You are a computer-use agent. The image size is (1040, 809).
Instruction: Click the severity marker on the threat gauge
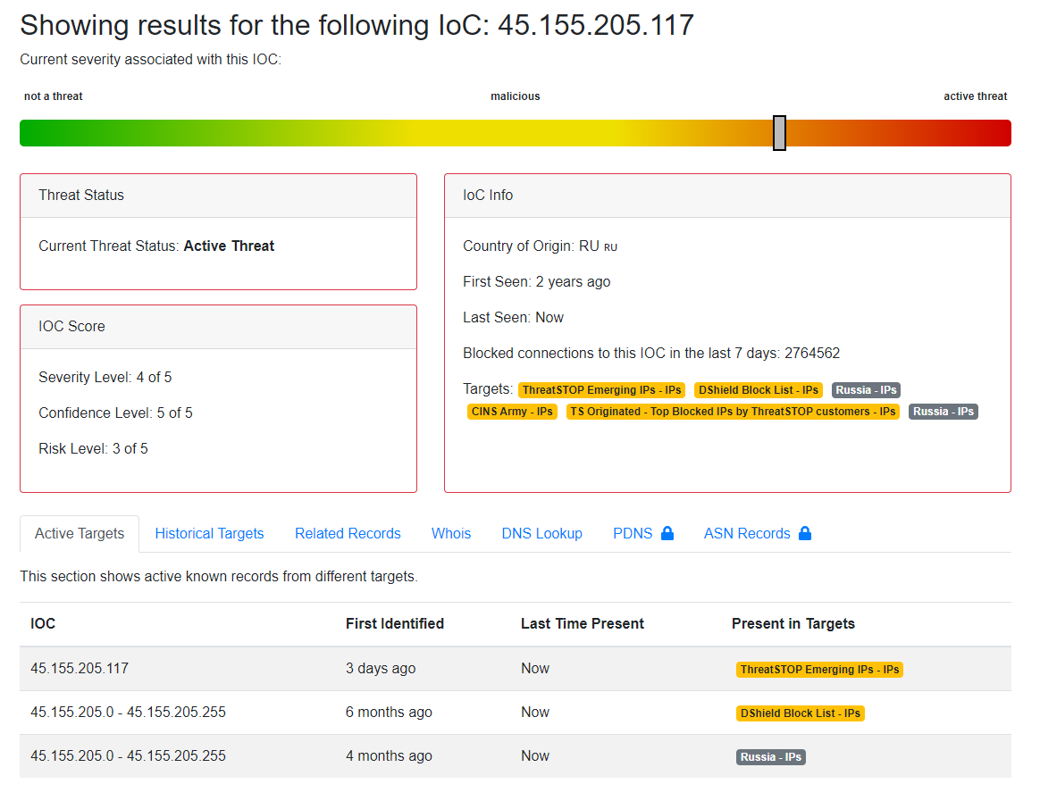click(x=778, y=132)
